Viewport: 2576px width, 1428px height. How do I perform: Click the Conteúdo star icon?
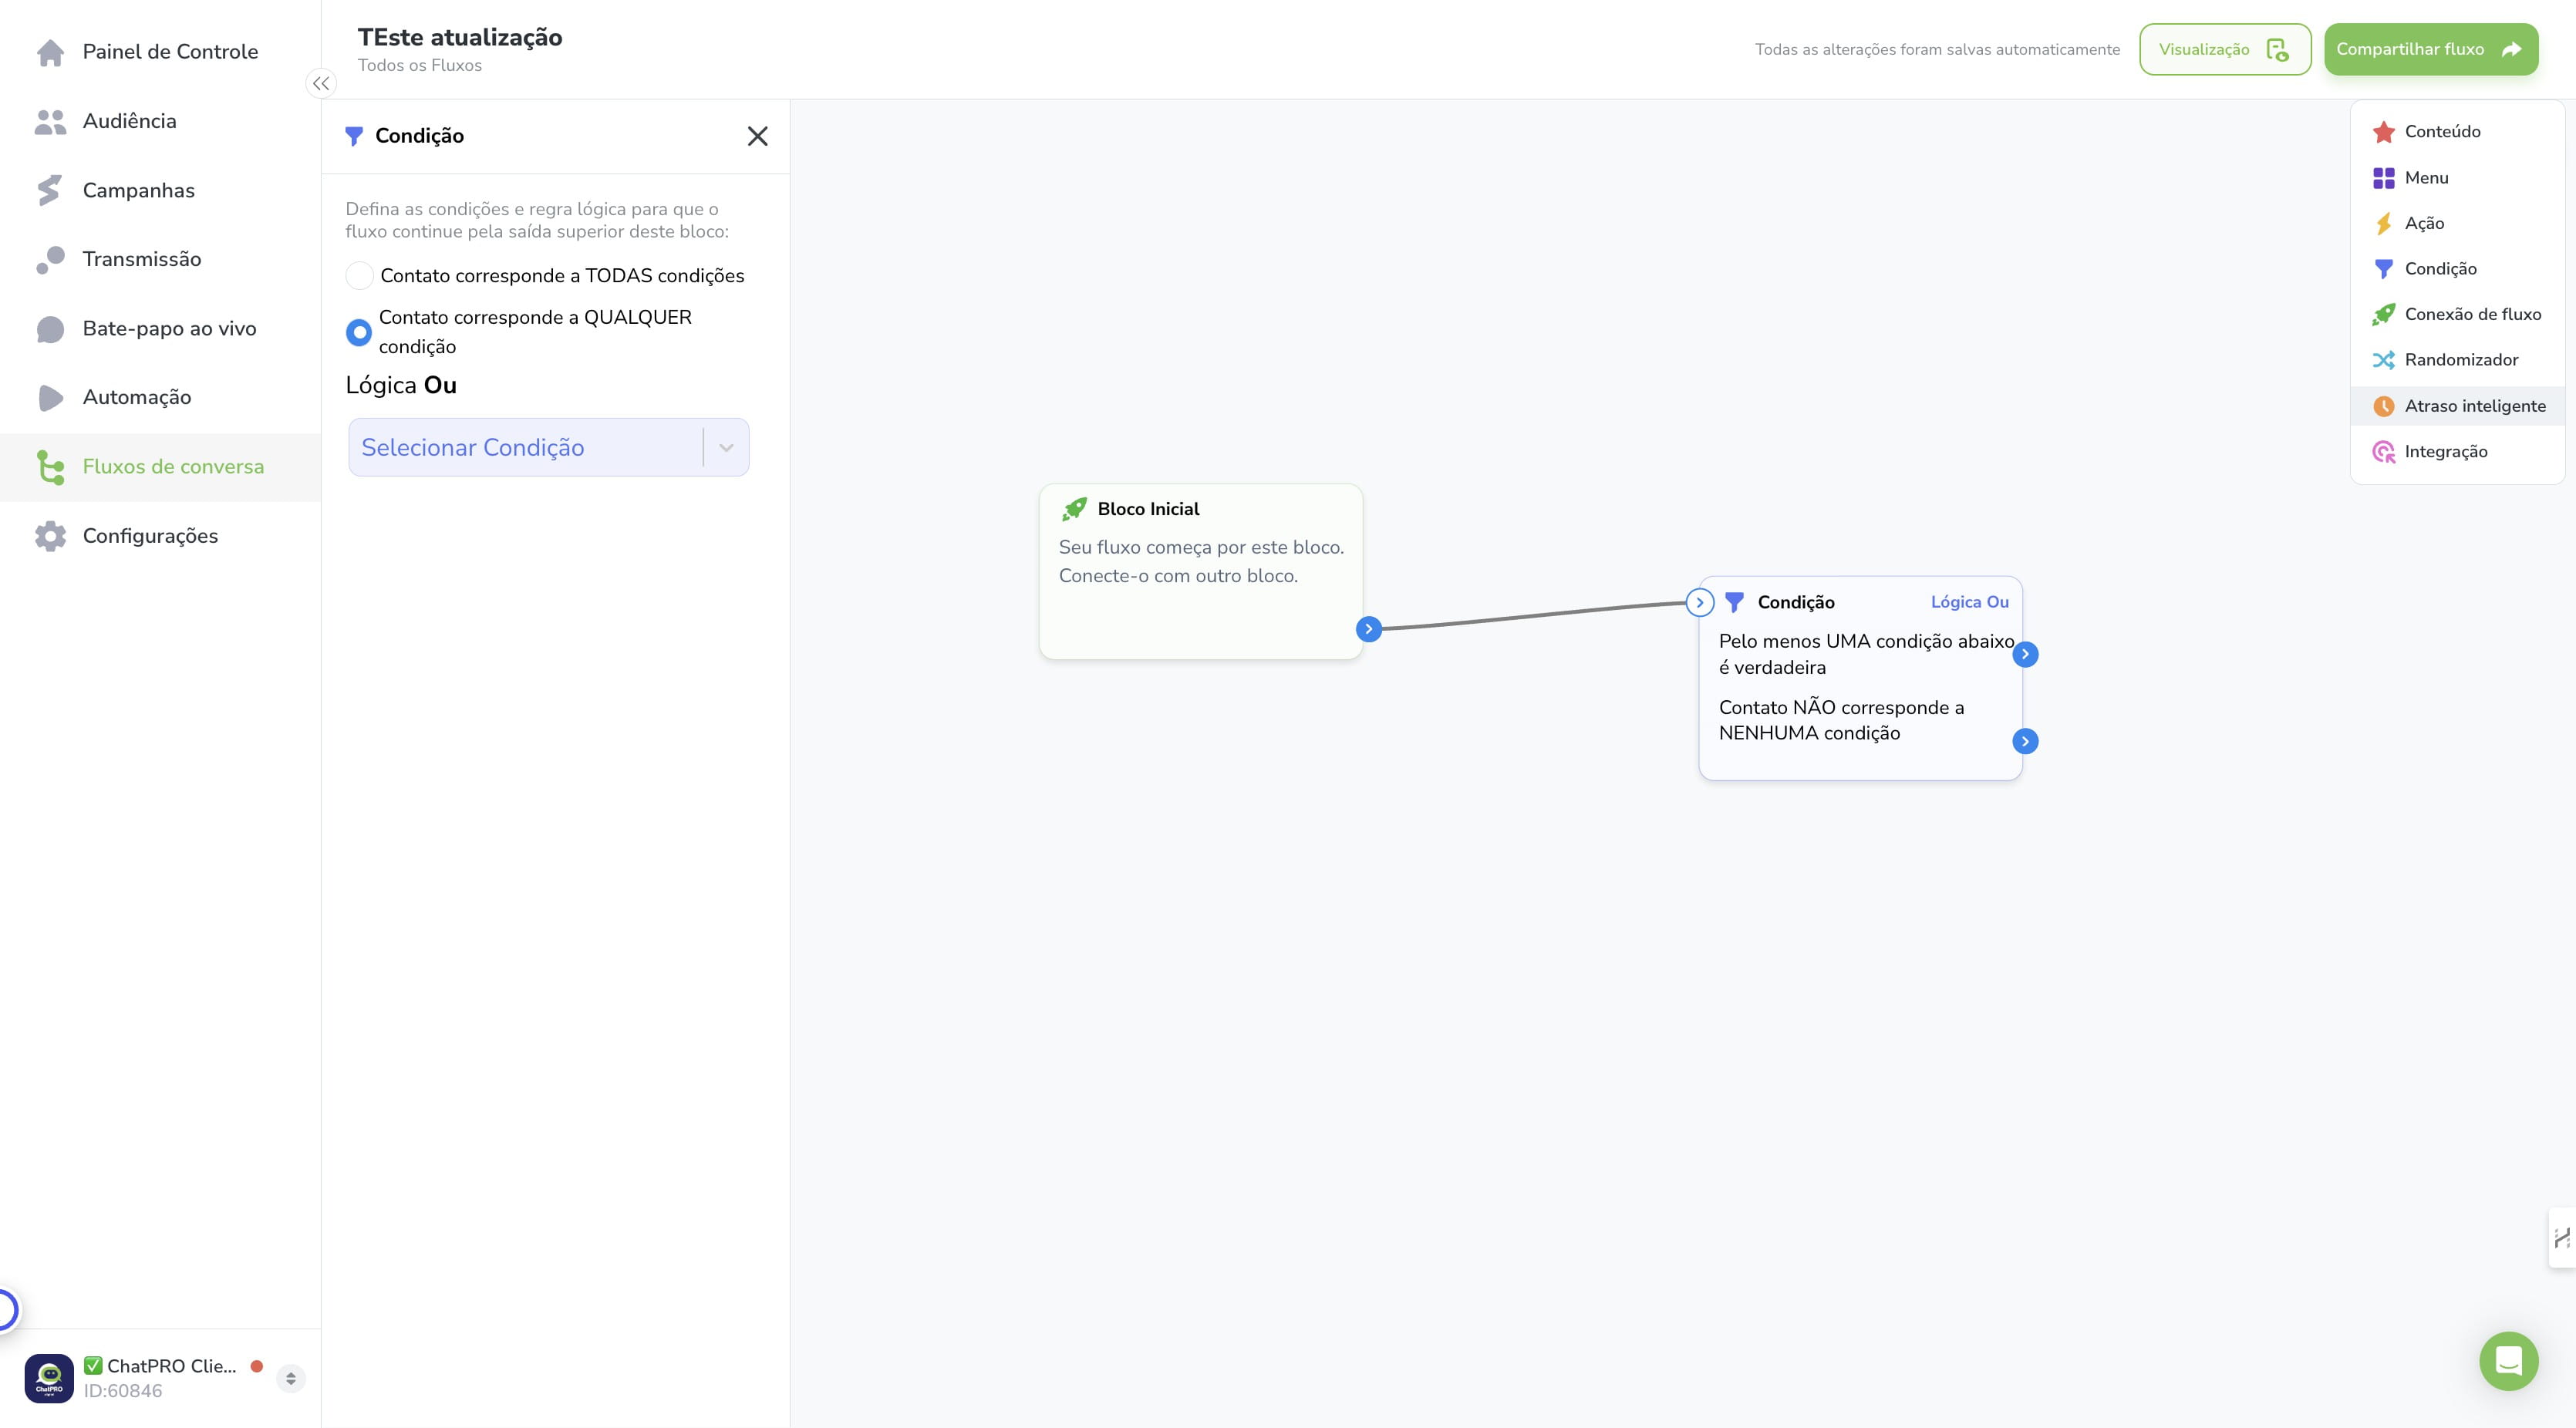point(2384,132)
